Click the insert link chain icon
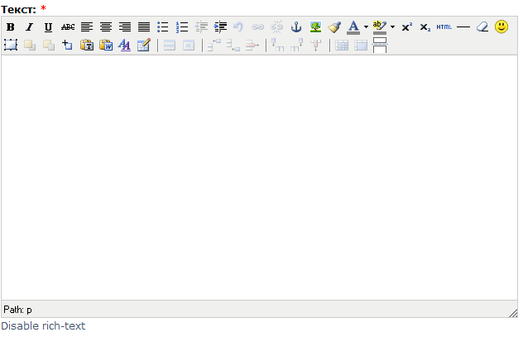 click(x=257, y=26)
